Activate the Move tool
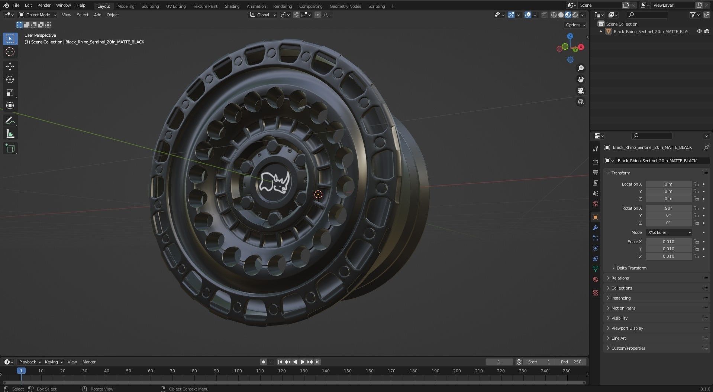This screenshot has height=392, width=713. (x=10, y=66)
